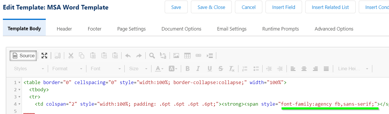
Task: Collapse the code fold arrow on line 1
Action: 19,83
